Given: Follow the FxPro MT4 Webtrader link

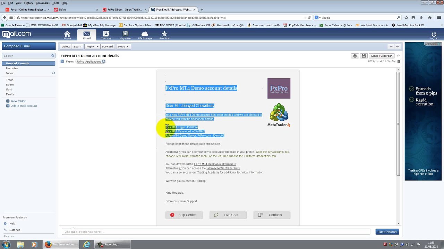Looking at the screenshot, I should tap(223, 168).
